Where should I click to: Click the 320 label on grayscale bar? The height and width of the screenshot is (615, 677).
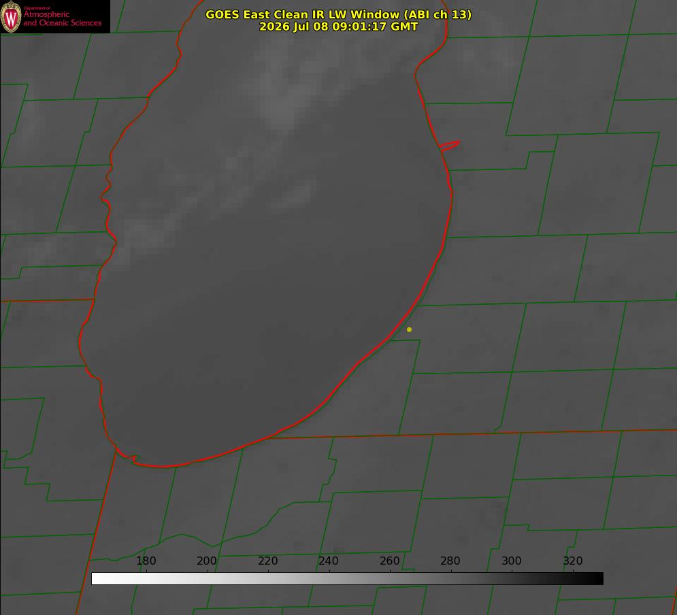(x=573, y=561)
